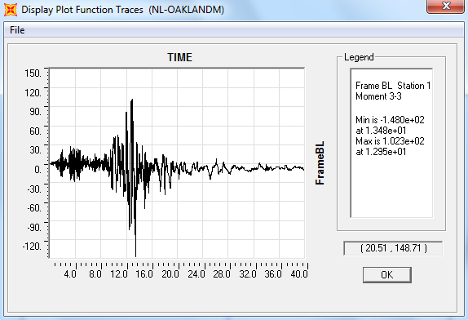Image resolution: width=468 pixels, height=320 pixels.
Task: Click the SAP2000 icon in title bar
Action: (11, 10)
